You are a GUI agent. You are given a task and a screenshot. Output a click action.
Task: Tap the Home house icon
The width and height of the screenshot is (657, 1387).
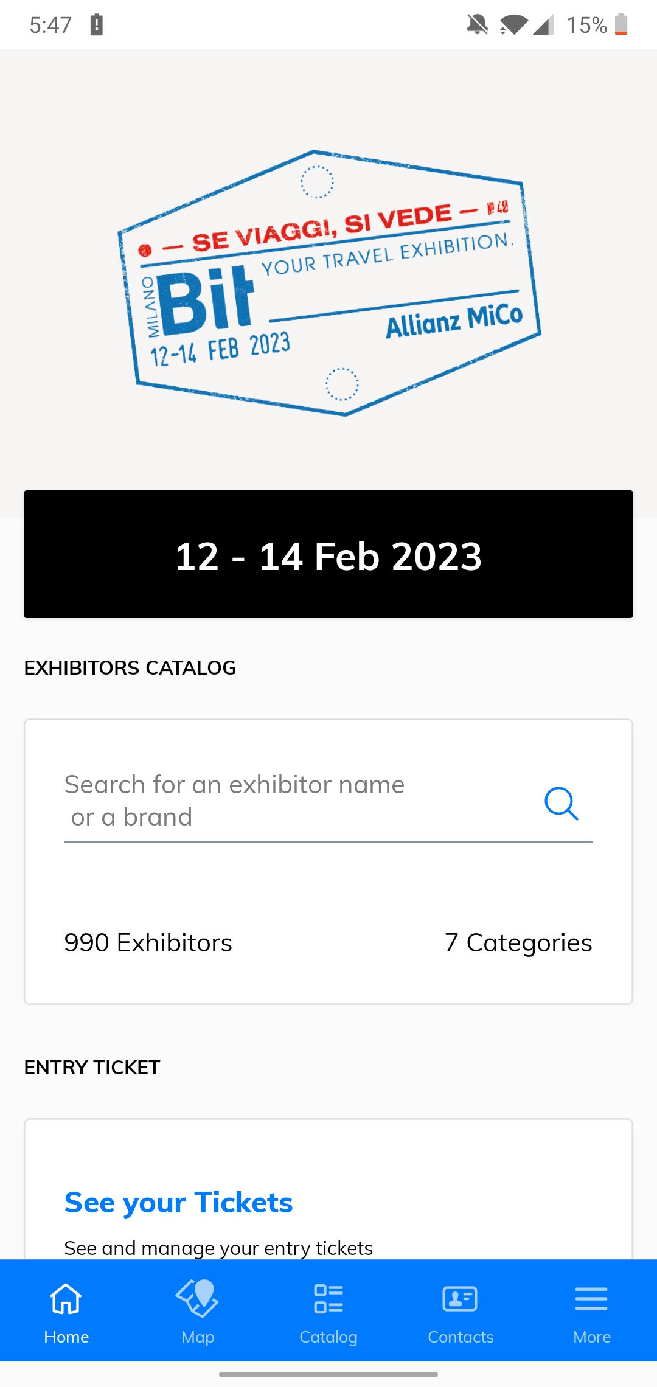click(66, 1298)
